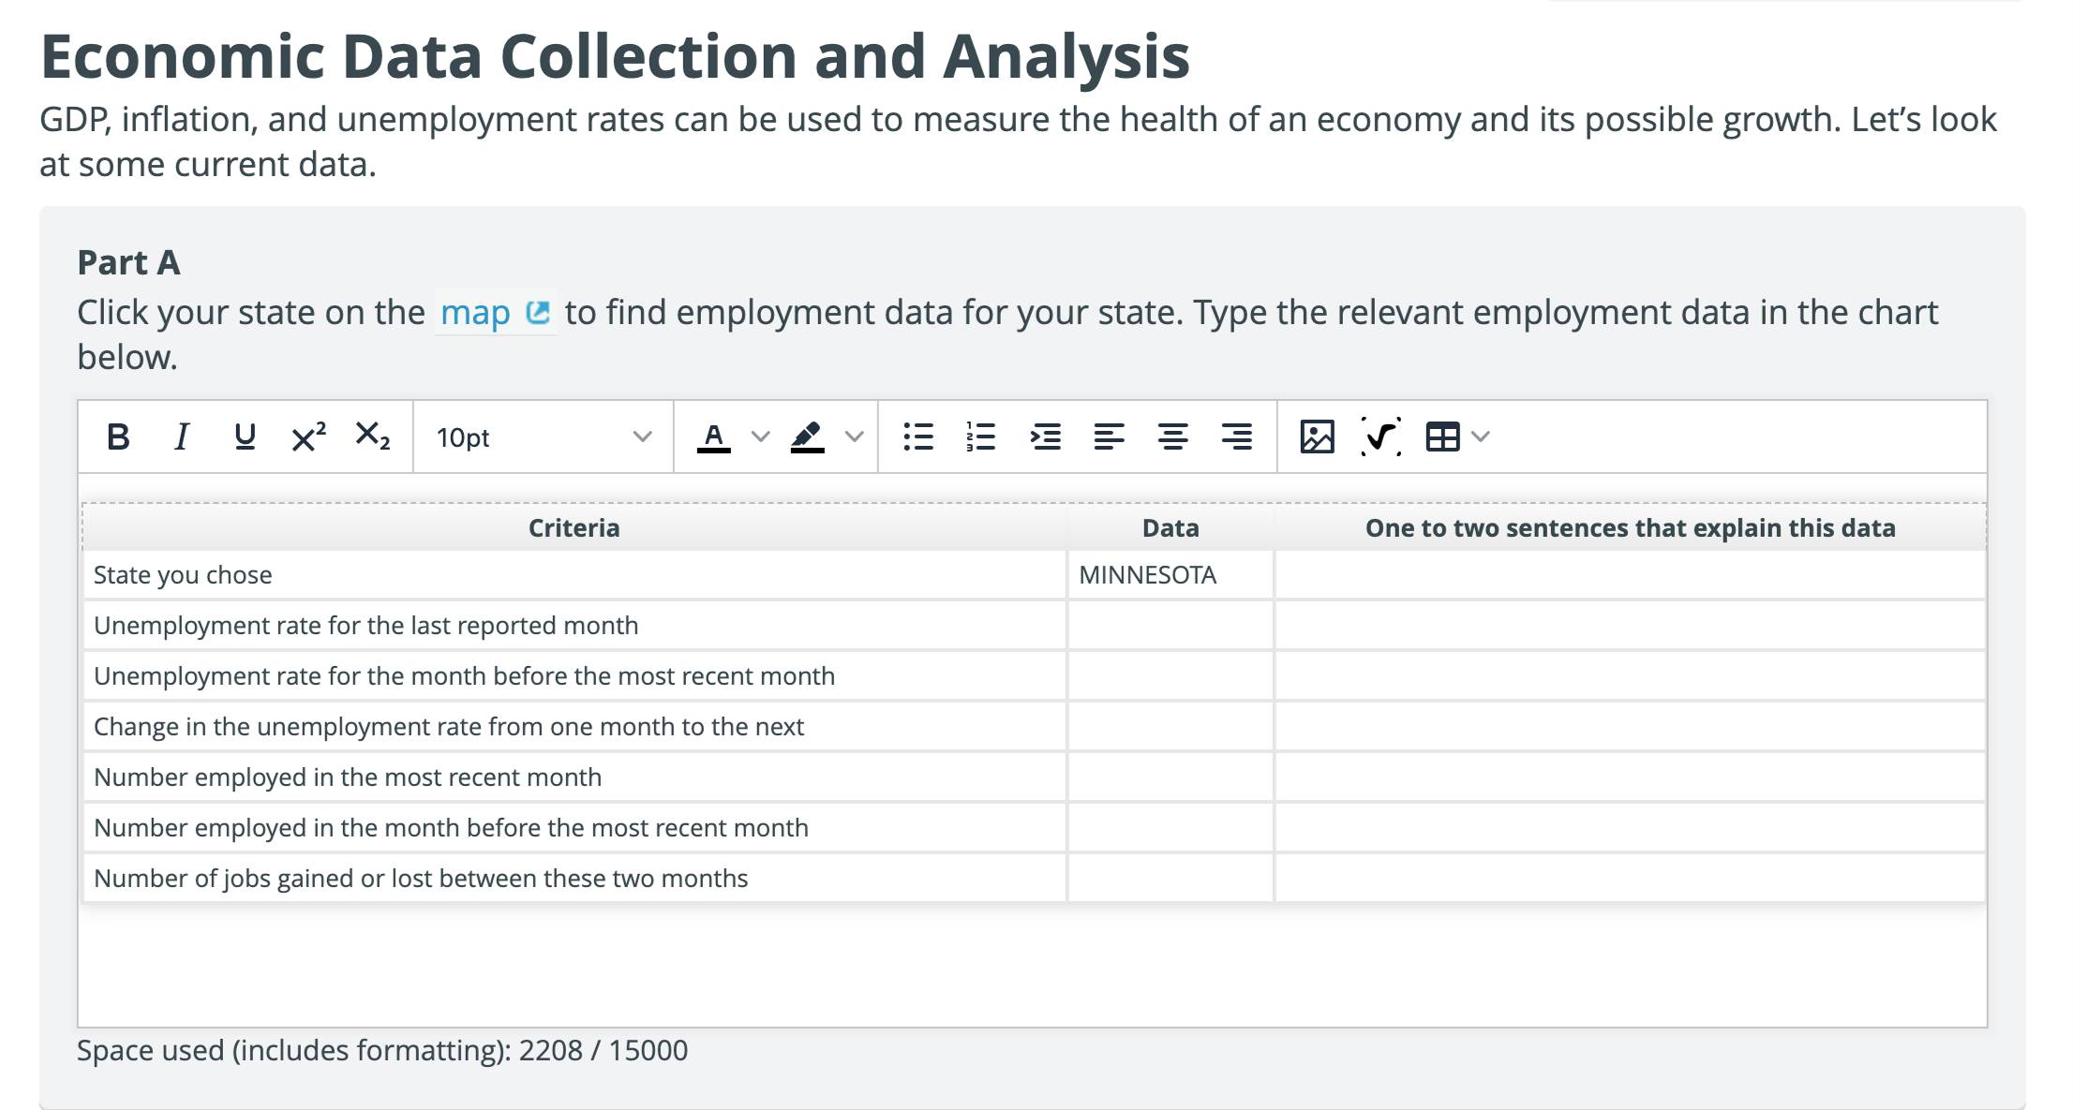The height and width of the screenshot is (1110, 2073).
Task: Align text to the left
Action: click(1109, 437)
